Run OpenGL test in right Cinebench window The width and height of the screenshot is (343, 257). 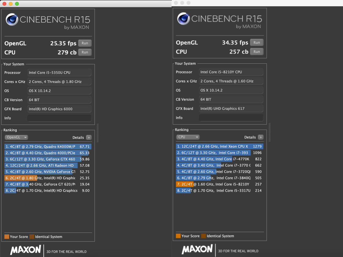coord(257,42)
